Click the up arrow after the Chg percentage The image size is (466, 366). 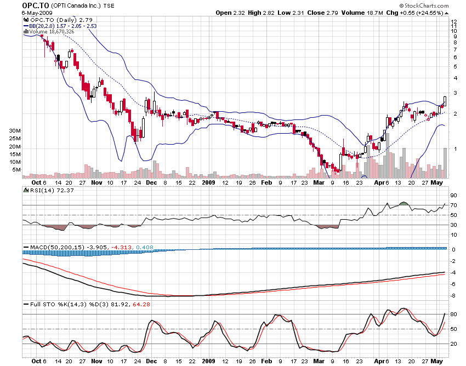tap(446, 13)
